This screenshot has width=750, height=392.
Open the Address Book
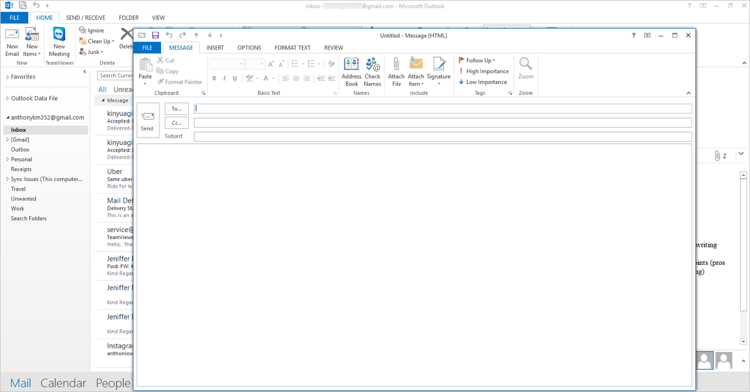pos(351,70)
